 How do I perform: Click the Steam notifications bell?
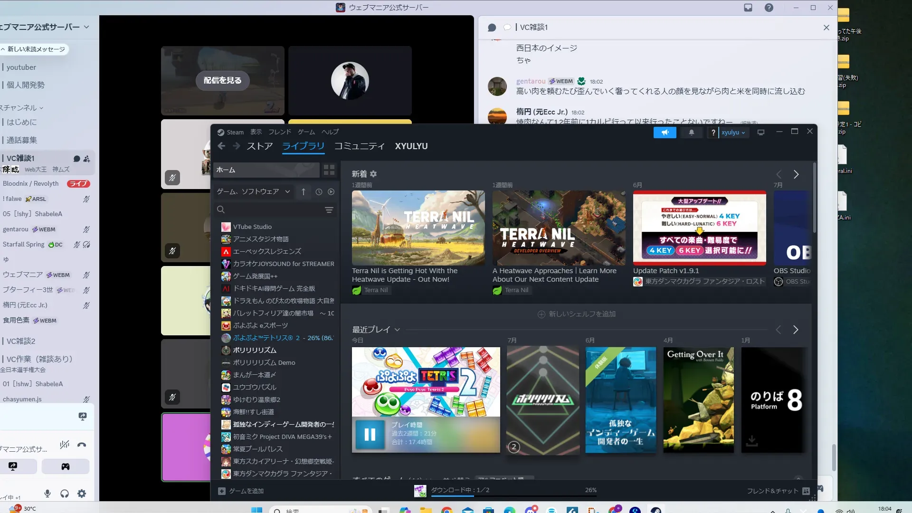(x=692, y=133)
